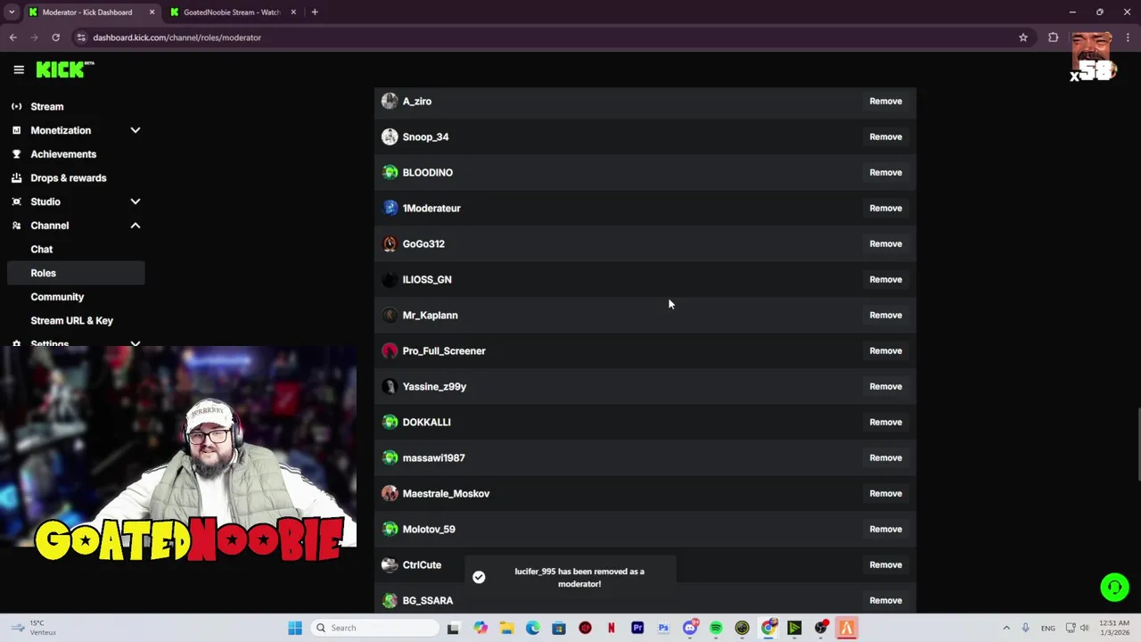Screen dimensions: 1141x642
Task: Click the Achievements trophy icon
Action: pyautogui.click(x=16, y=154)
